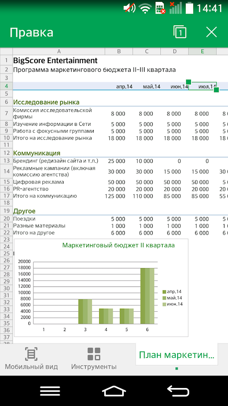Click the Коммуникация section heading
Screen dimensions: 228x406
pos(36,153)
